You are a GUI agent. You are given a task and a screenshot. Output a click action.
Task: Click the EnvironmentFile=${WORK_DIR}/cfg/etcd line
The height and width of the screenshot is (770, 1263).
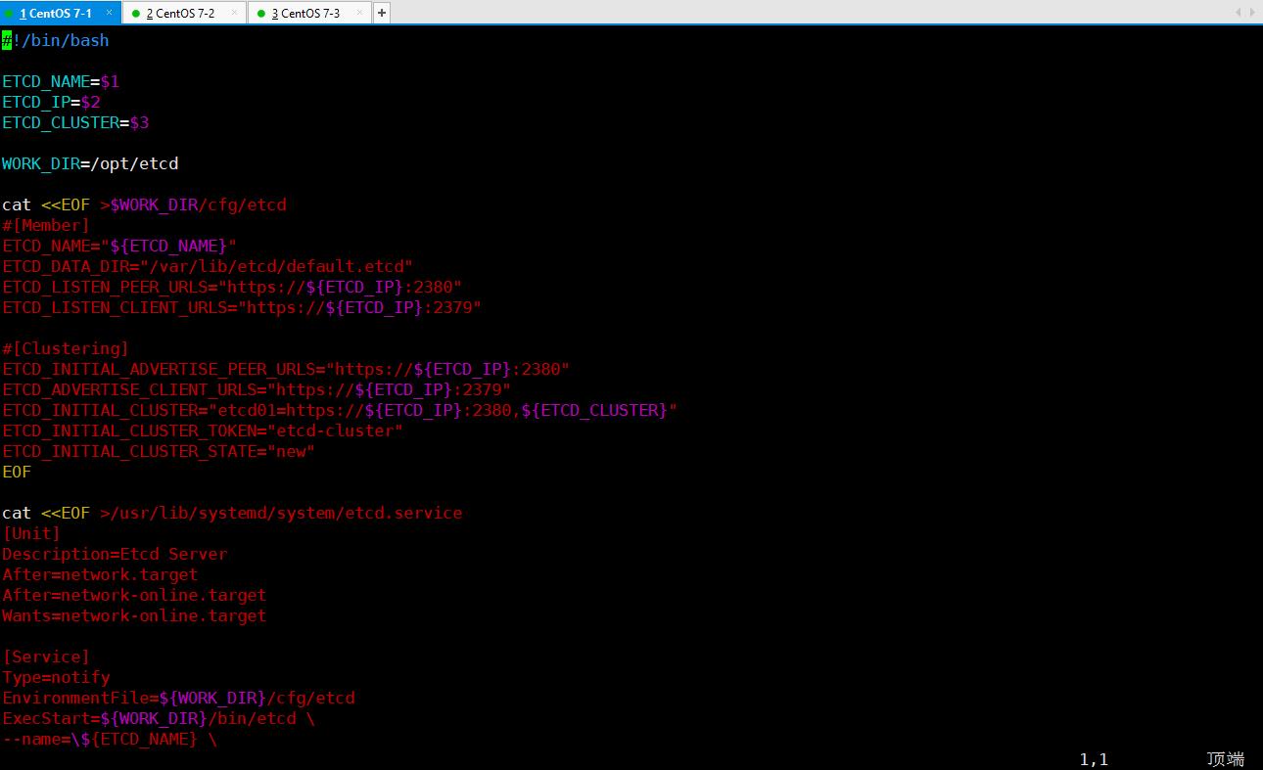click(x=178, y=698)
